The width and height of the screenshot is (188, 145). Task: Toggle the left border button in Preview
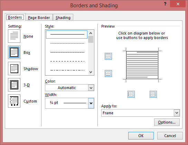(x=131, y=94)
